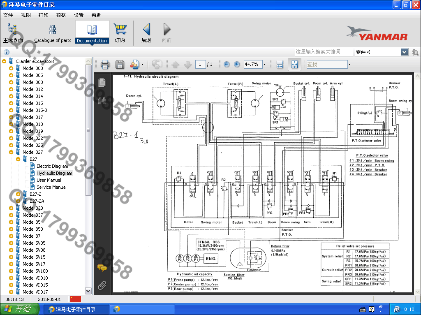
Task: Open the 零件号 search type dropdown
Action: [404, 52]
